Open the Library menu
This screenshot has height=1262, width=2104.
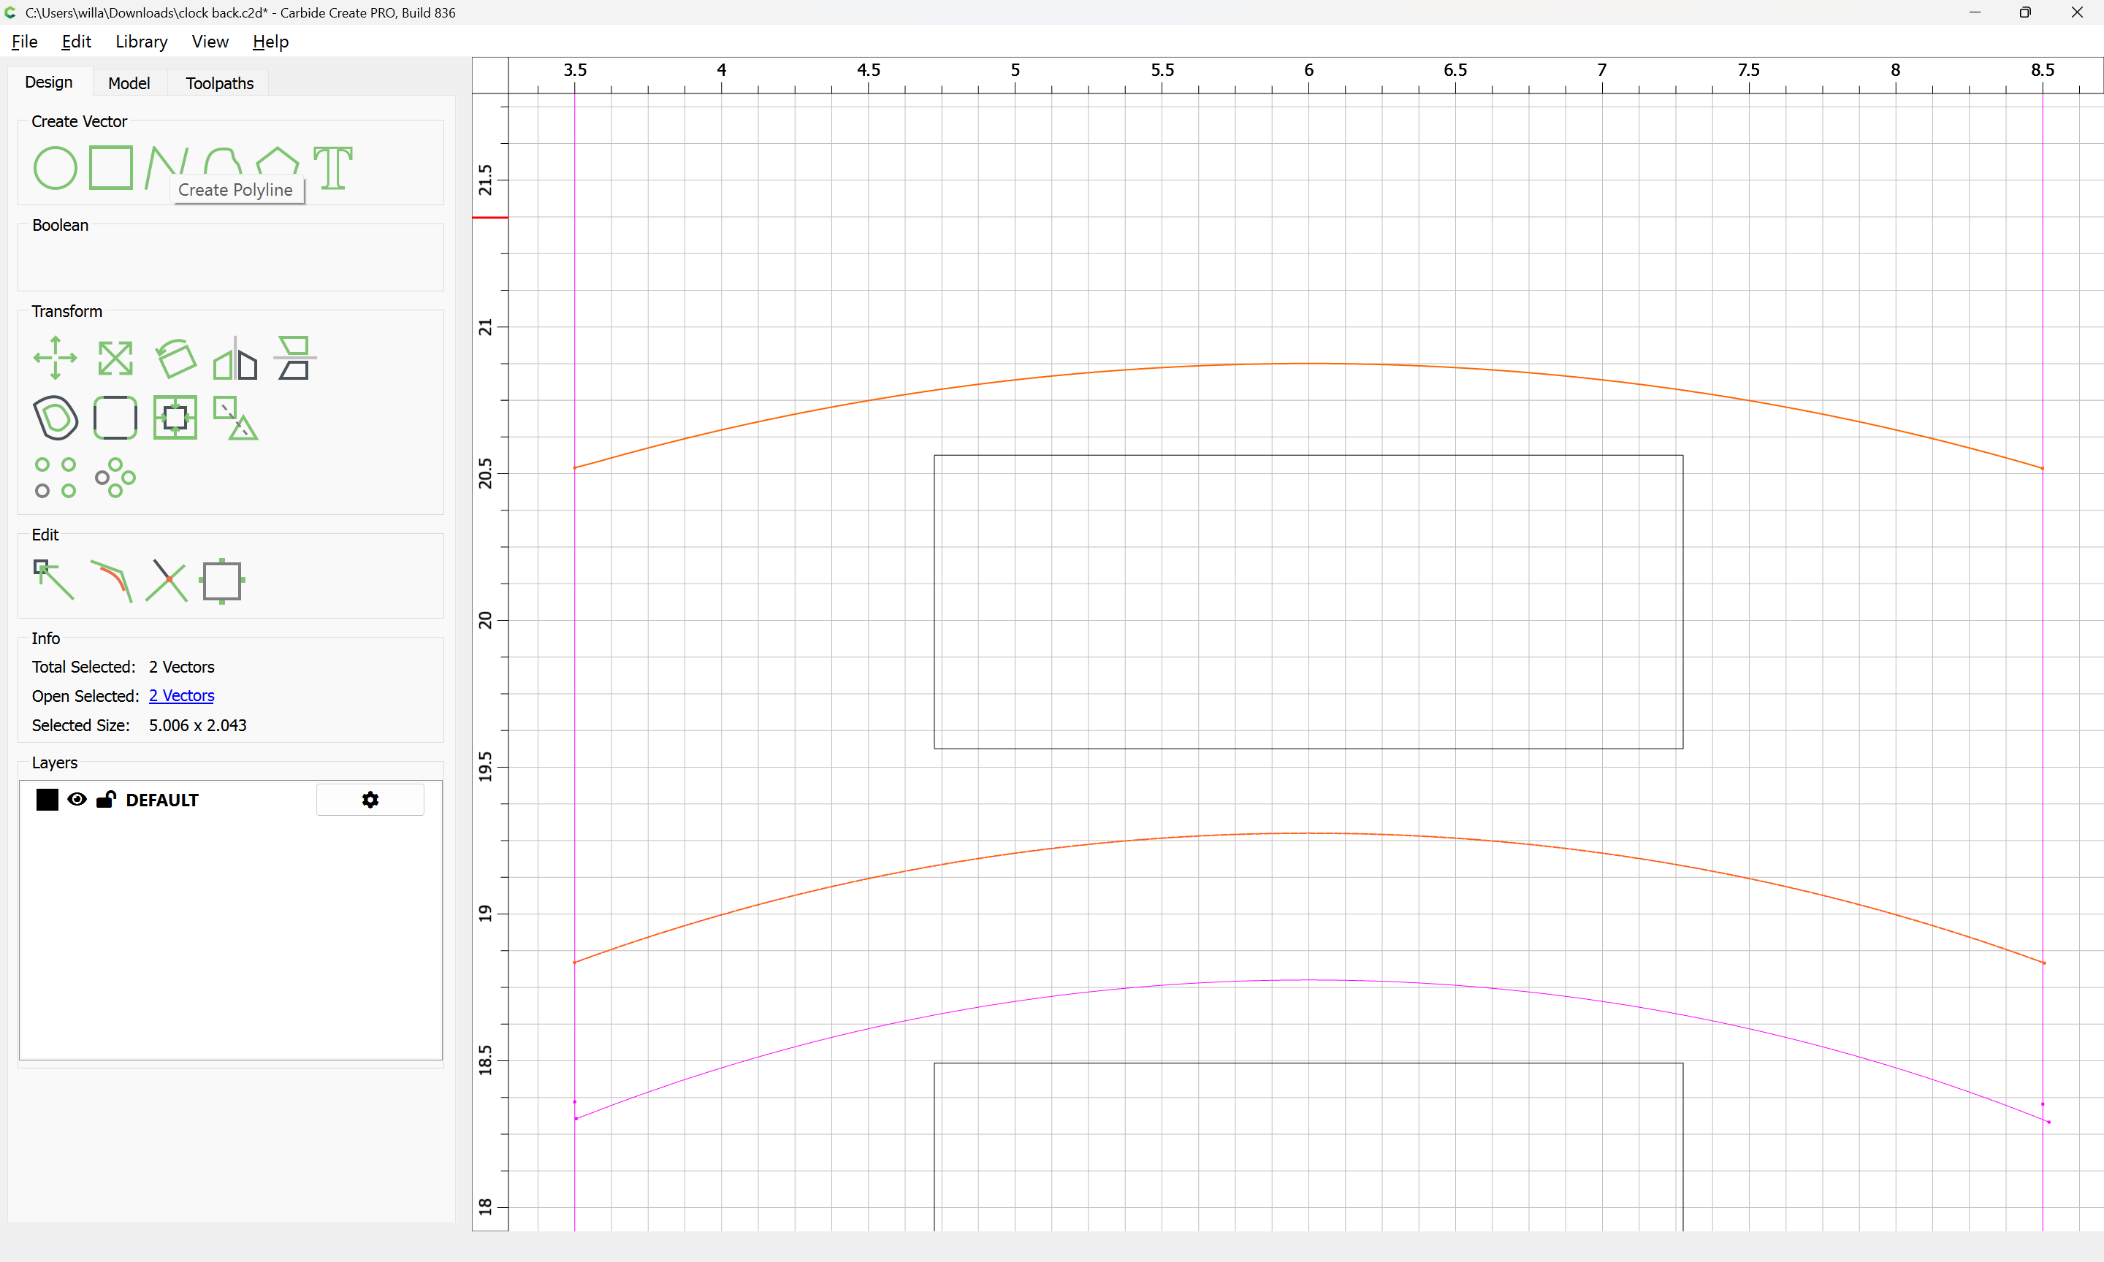tap(141, 42)
